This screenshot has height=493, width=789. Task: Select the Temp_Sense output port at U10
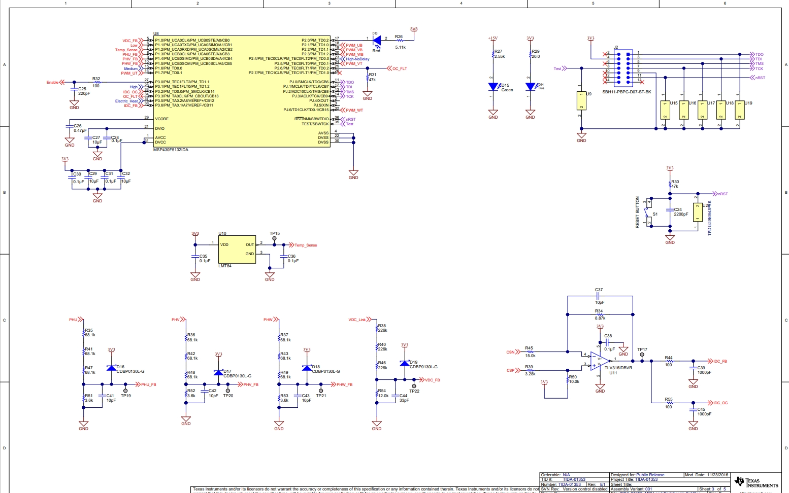[x=303, y=245]
